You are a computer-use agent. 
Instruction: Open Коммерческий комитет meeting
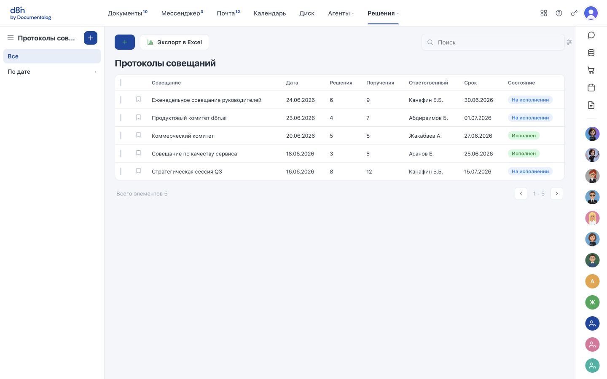click(x=183, y=136)
